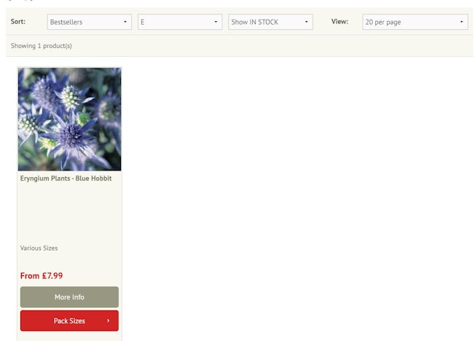475x341 pixels.
Task: Click the View: label
Action: click(339, 22)
